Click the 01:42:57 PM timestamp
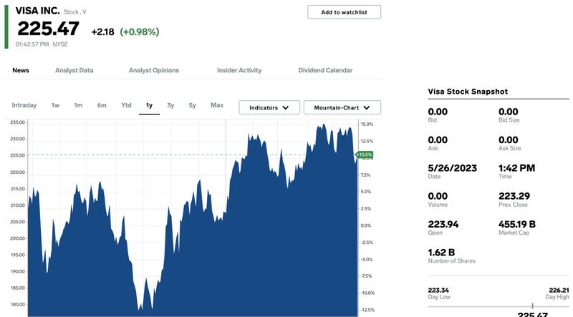 pyautogui.click(x=32, y=44)
